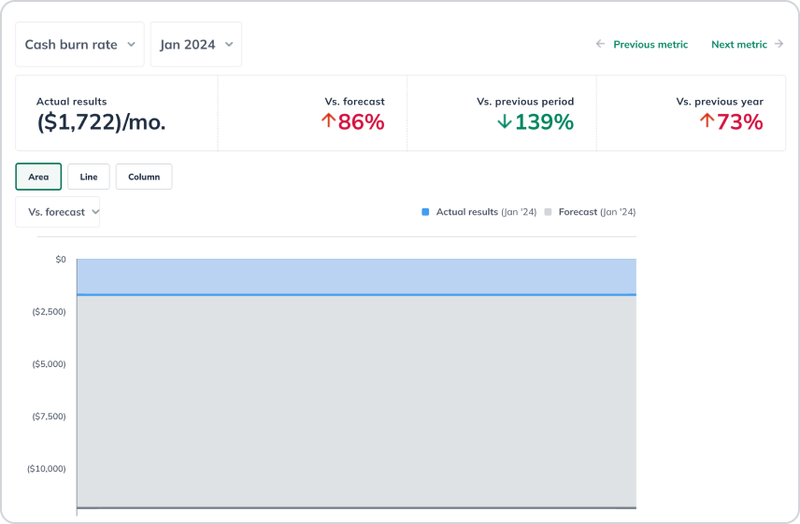This screenshot has height=524, width=800.
Task: Click the red up arrow in Vs. previous year
Action: point(707,121)
